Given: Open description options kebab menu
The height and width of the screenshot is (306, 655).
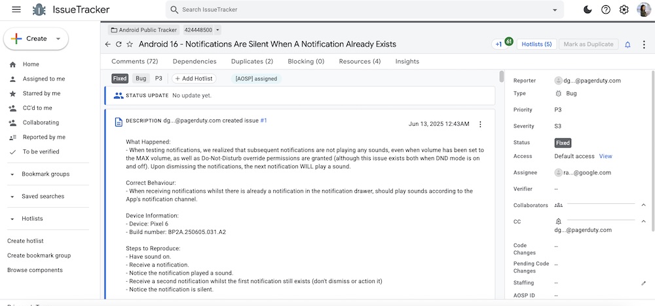Looking at the screenshot, I should [480, 124].
